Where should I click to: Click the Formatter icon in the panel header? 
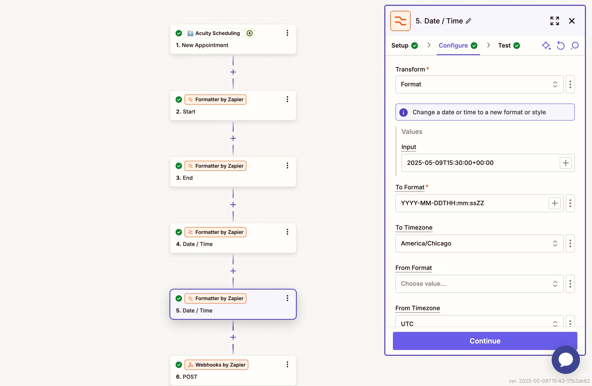tap(400, 21)
